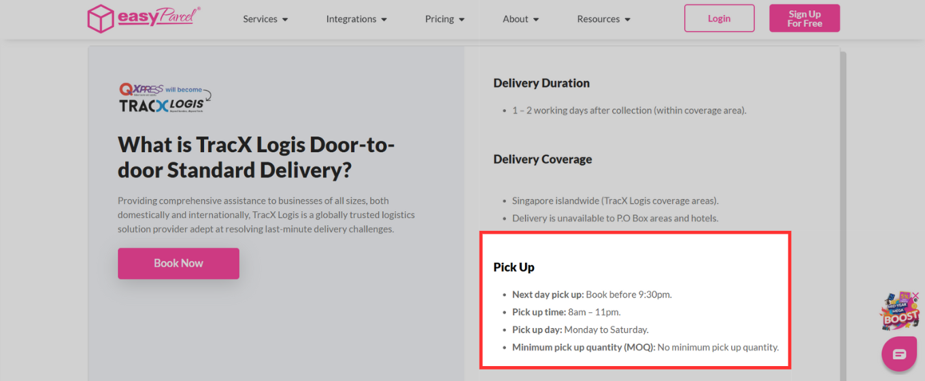Click the QXpress TracX Logis logo
The image size is (925, 381).
click(x=165, y=98)
